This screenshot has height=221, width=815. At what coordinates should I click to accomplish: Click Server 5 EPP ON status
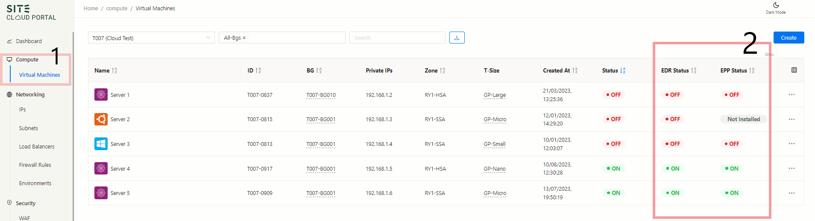tap(732, 193)
